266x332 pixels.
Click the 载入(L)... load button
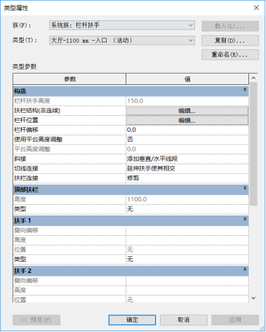230,26
